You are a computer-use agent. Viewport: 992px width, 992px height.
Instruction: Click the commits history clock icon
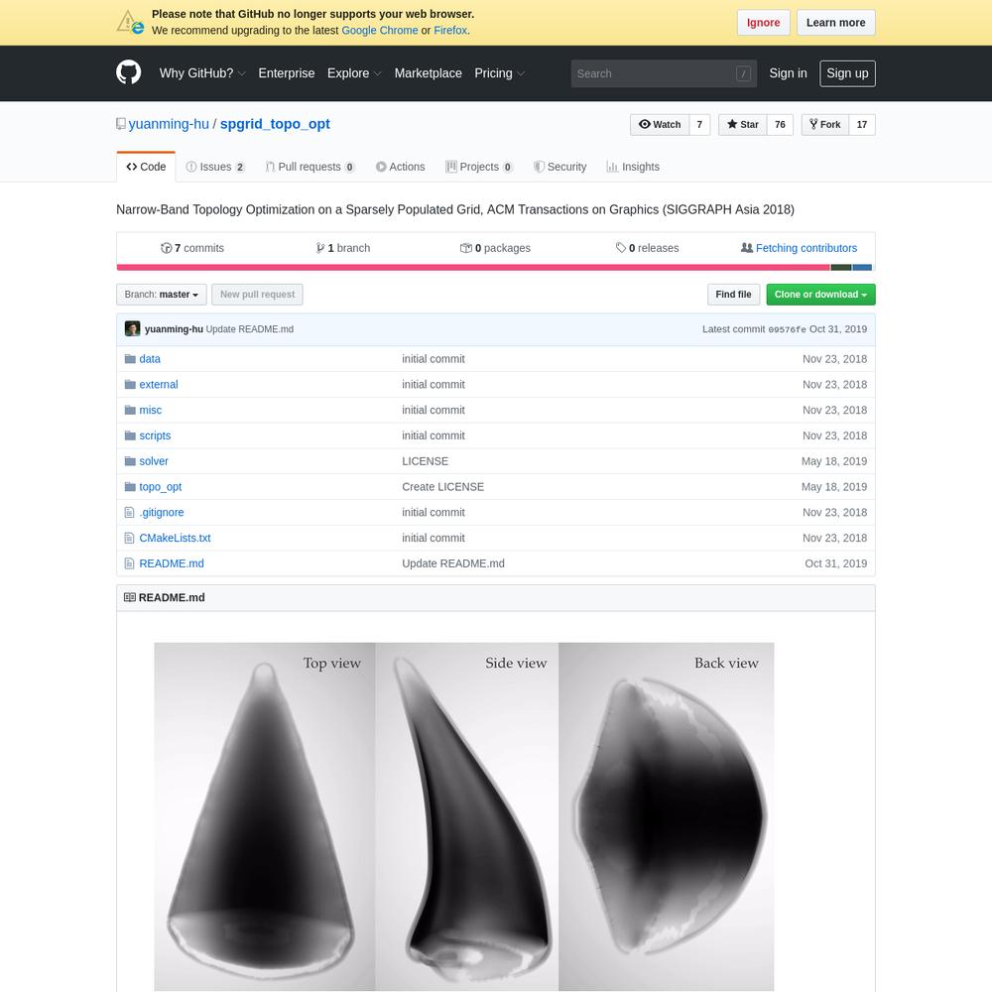click(167, 248)
